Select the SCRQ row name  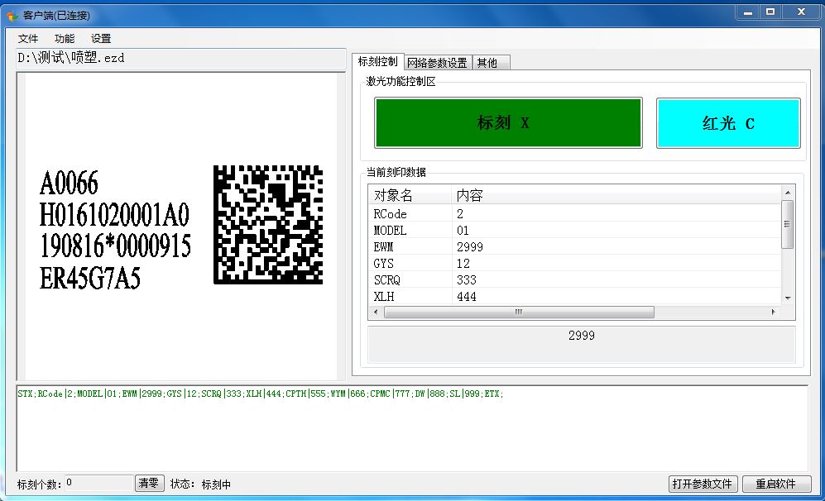point(386,280)
